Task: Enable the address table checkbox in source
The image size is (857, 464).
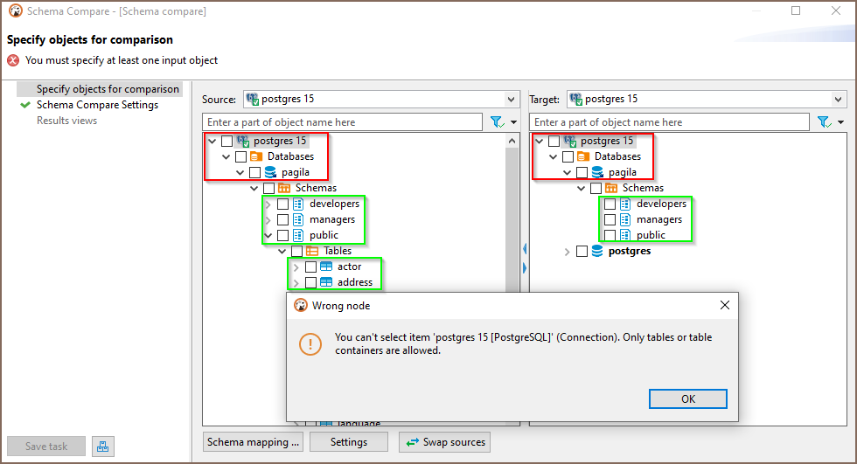Action: tap(310, 282)
